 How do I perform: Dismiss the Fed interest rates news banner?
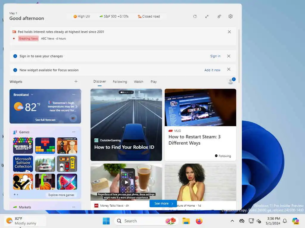[x=229, y=32]
